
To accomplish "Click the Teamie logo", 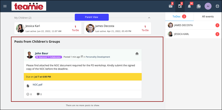I will tap(29, 6).
